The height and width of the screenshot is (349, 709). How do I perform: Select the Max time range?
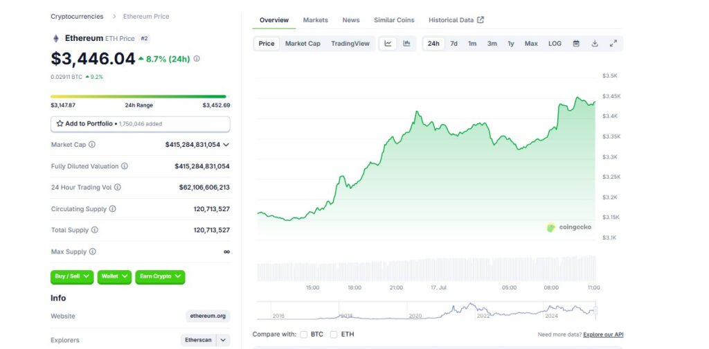[x=531, y=44]
